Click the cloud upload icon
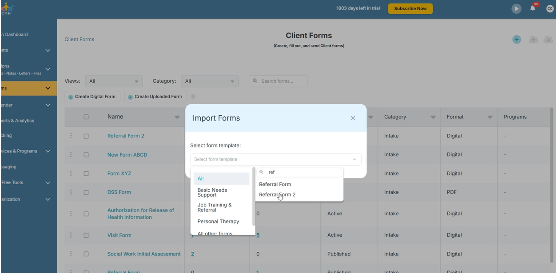Screen dimensions: 556x273 pyautogui.click(x=533, y=39)
